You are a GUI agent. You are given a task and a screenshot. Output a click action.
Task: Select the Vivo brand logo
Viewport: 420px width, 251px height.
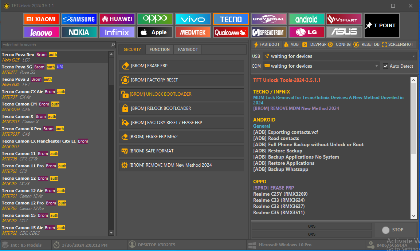tap(193, 19)
